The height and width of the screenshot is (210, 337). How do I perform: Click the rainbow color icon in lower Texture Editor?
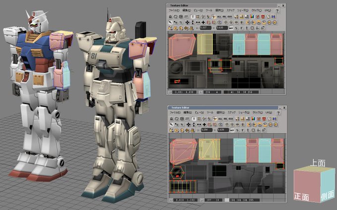pyautogui.click(x=254, y=119)
